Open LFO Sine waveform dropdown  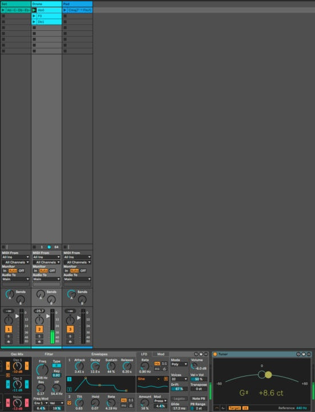pos(149,379)
